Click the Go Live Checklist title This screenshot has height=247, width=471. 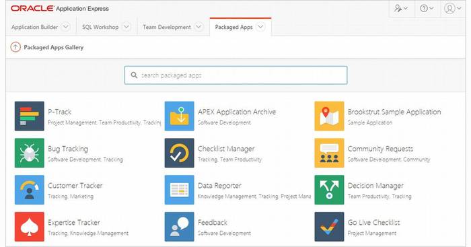point(373,222)
